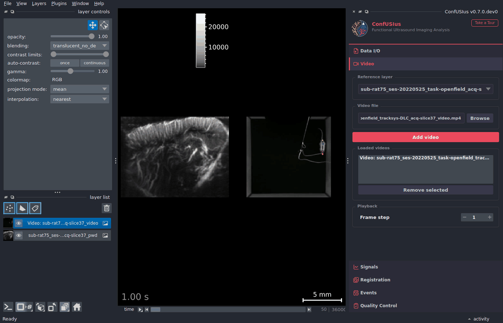Increase Frame step with plus
Image resolution: width=503 pixels, height=323 pixels.
tap(490, 217)
